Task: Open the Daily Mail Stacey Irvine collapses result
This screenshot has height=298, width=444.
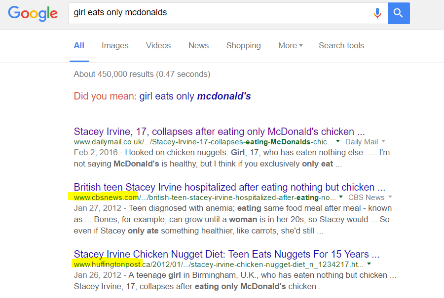Action: coord(219,132)
